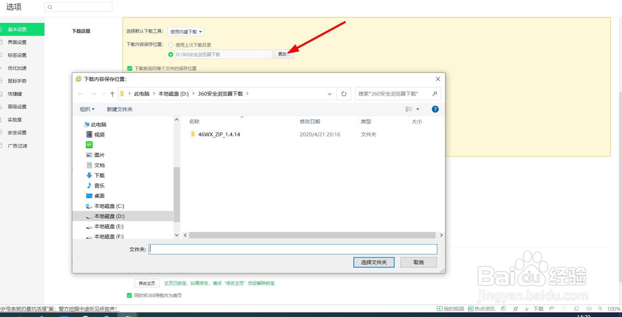Select 下载 in the navigation tree
The width and height of the screenshot is (622, 317).
tap(96, 176)
